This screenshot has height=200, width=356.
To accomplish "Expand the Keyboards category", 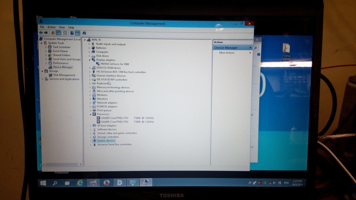I will click(90, 83).
